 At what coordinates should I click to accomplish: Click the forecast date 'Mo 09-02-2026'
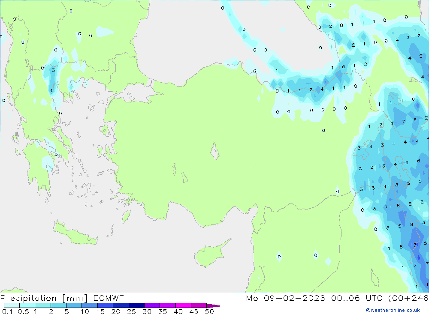tap(285, 298)
